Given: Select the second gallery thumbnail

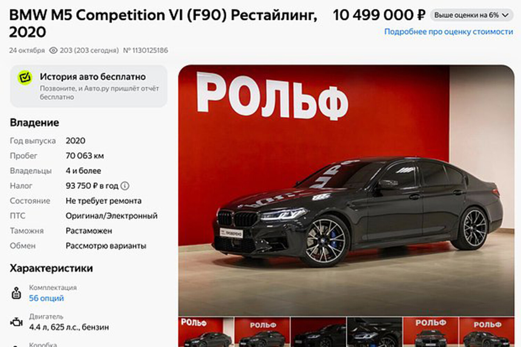Looking at the screenshot, I should click(x=262, y=332).
